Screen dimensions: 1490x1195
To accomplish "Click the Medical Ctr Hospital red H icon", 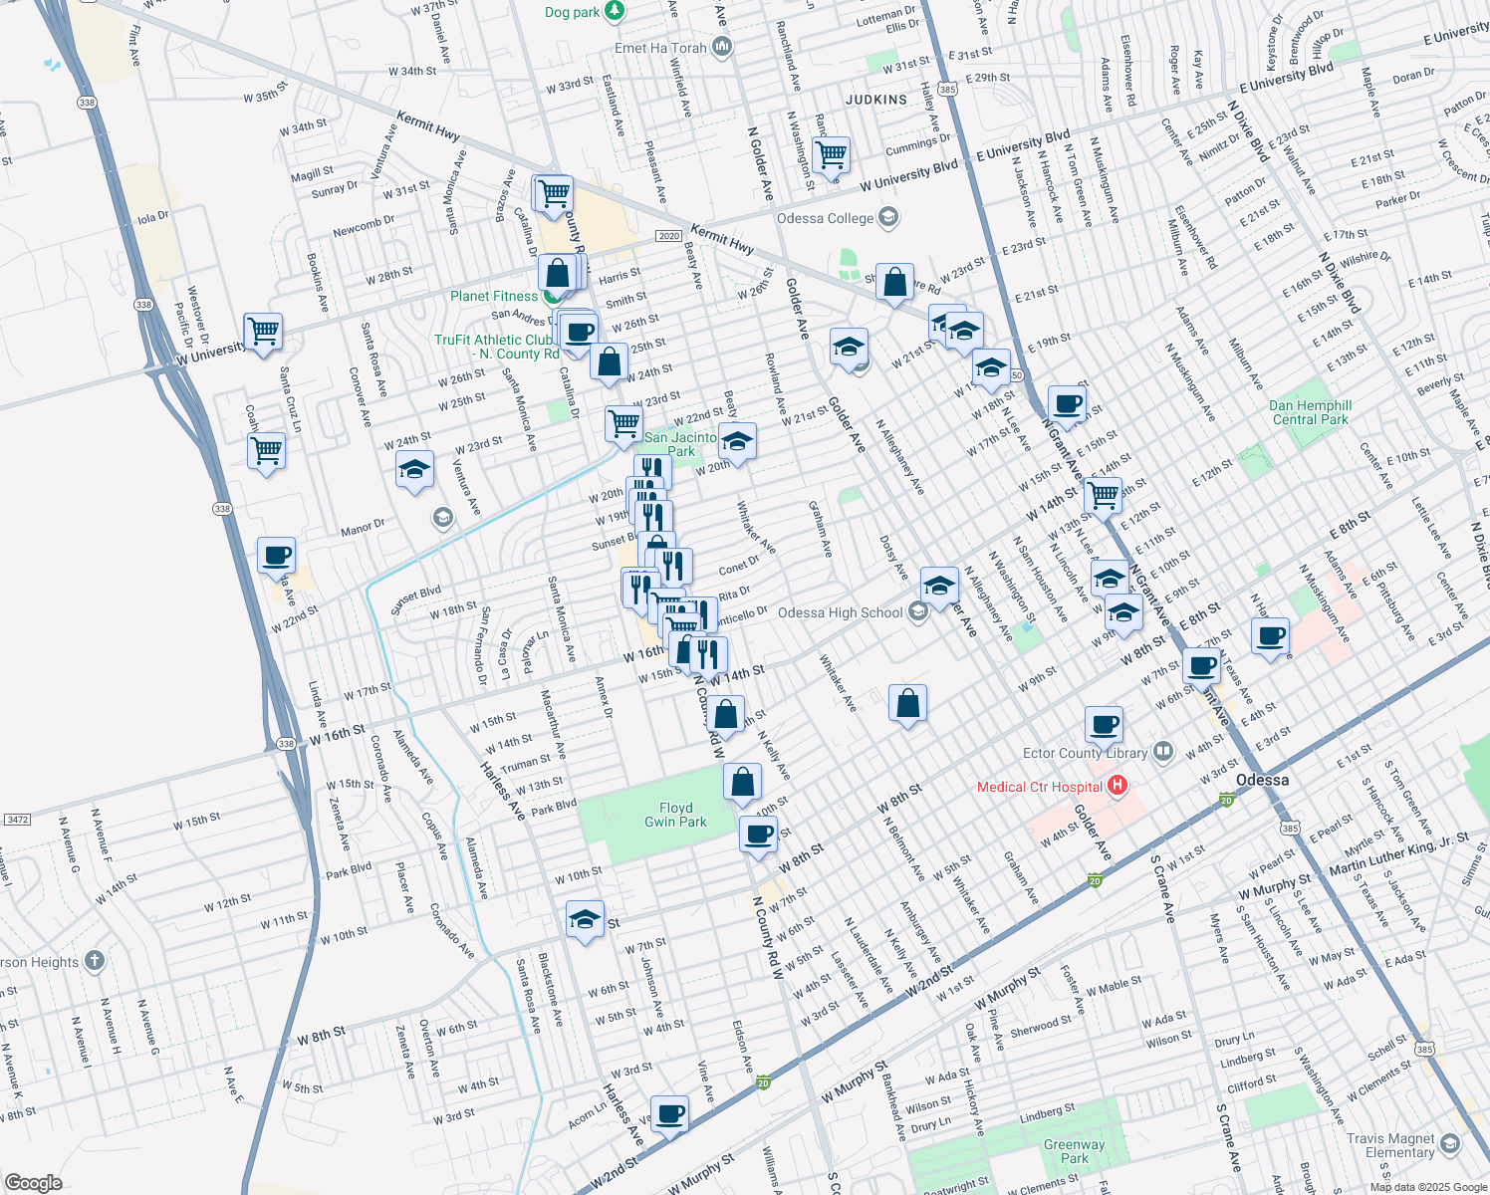I will click(x=1118, y=787).
